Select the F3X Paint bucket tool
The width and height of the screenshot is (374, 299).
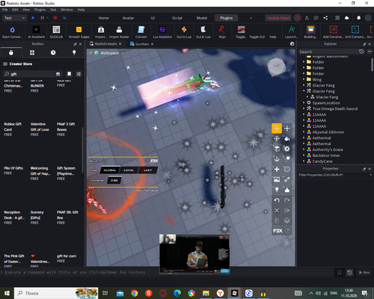(287, 138)
